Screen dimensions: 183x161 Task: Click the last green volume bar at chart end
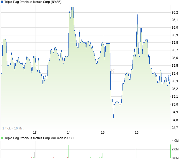coord(170,151)
